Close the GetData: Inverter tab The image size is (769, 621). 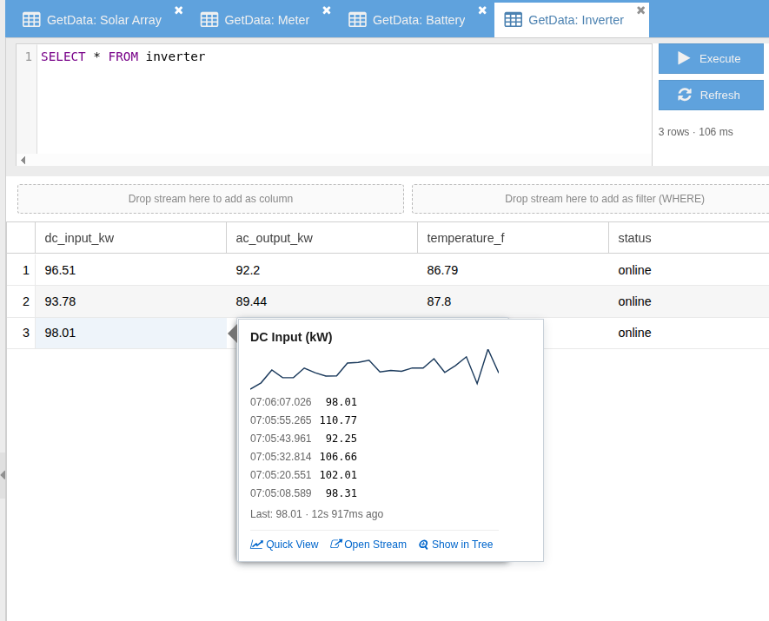[640, 10]
